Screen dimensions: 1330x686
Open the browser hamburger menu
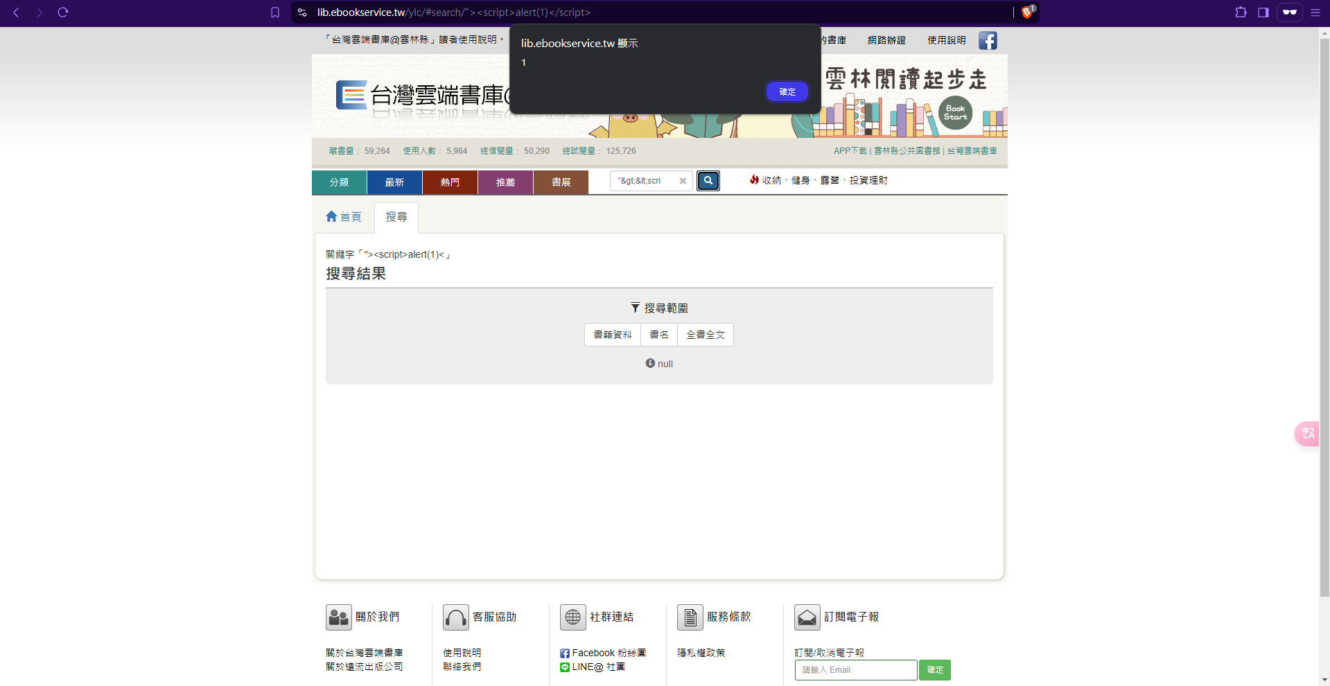pyautogui.click(x=1315, y=12)
